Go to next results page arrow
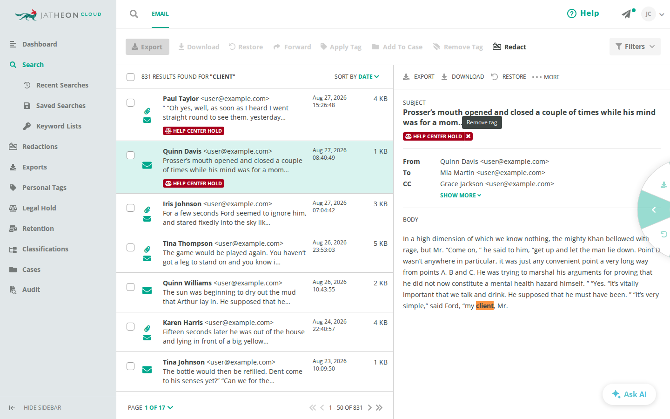 pyautogui.click(x=370, y=407)
